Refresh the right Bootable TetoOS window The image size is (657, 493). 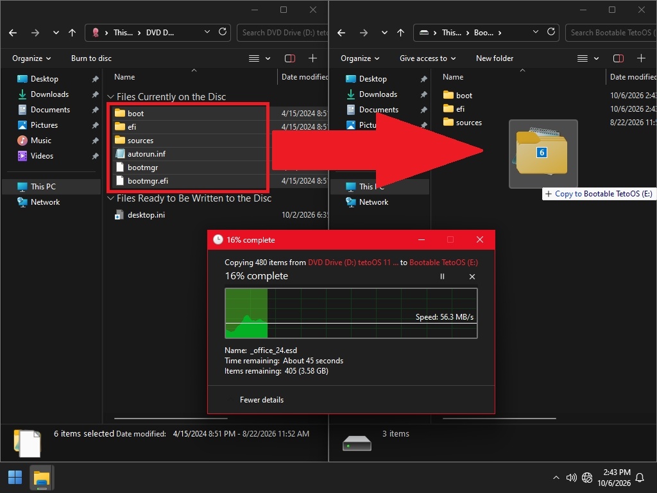point(551,32)
